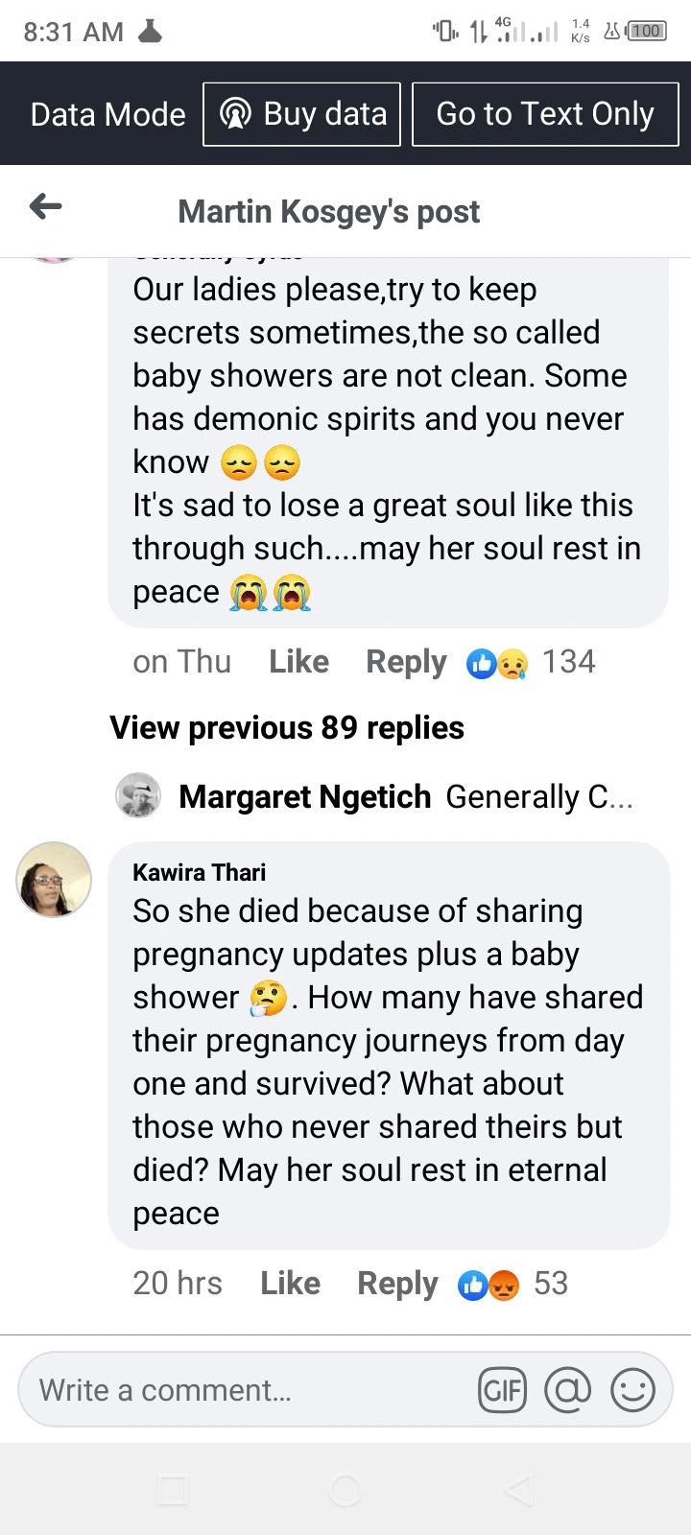Expand Margaret Ngetich's truncated reply
This screenshot has height=1535, width=691.
(539, 796)
